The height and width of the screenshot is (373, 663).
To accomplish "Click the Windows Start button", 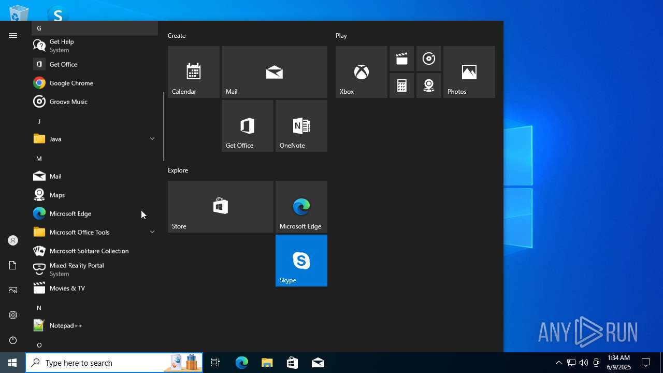I will click(x=12, y=363).
